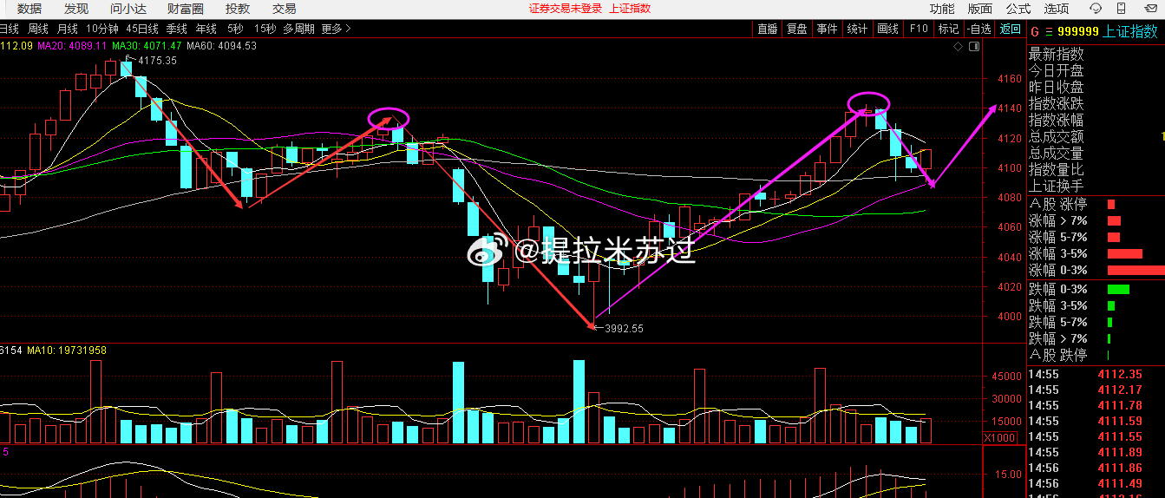
Task: Open the 事件 events button
Action: pos(828,29)
